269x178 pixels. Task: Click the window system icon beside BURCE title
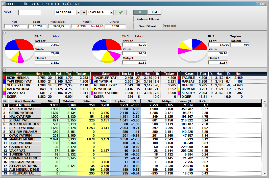[x=4, y=4]
